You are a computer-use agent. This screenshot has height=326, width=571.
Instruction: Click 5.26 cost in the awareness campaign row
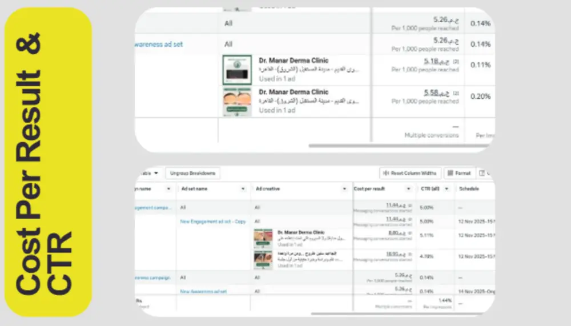403,275
